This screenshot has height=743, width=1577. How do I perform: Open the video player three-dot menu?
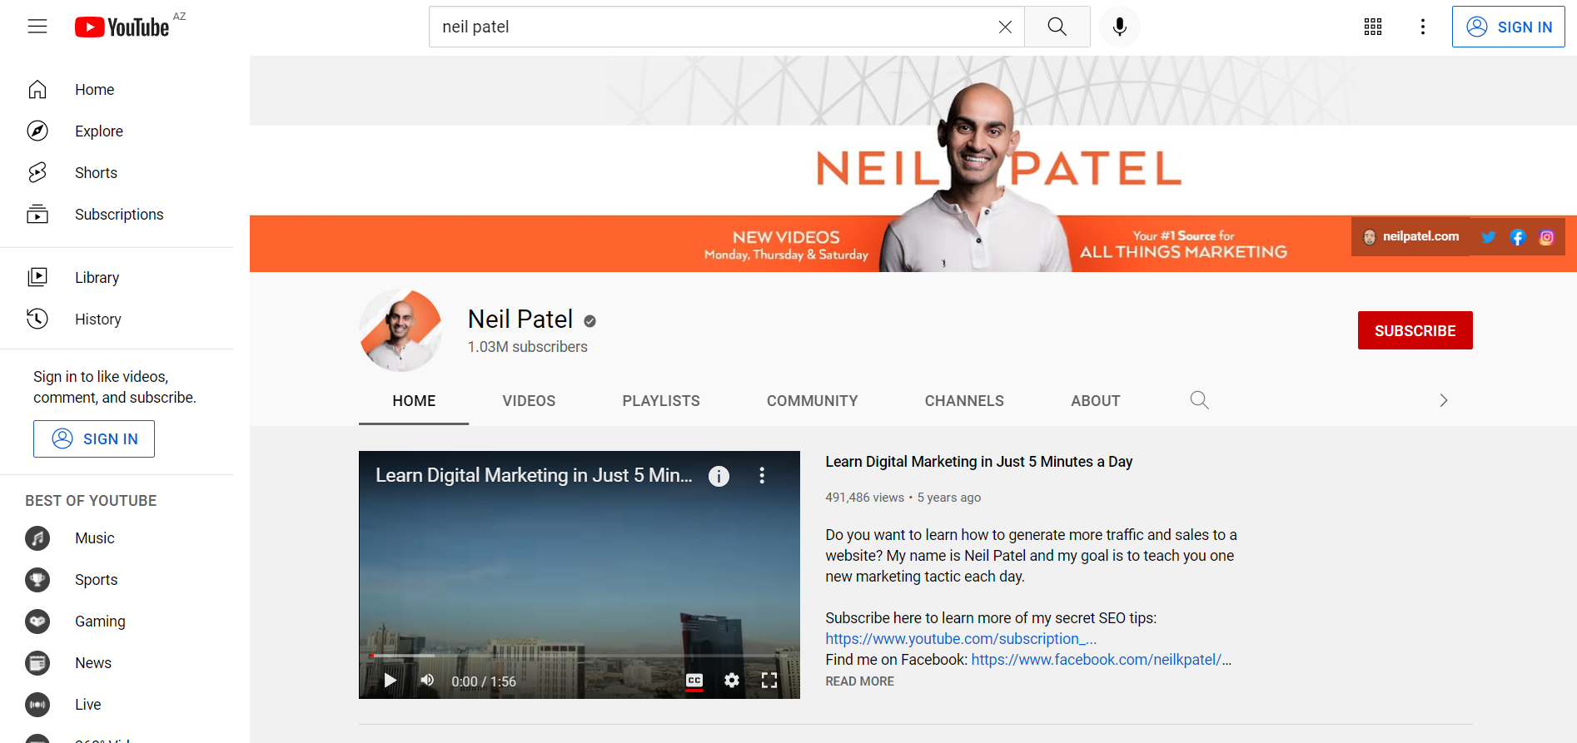[762, 476]
